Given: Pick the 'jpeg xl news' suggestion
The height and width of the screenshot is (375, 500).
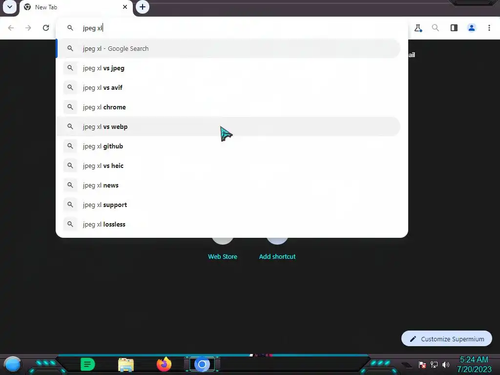Looking at the screenshot, I should 229,185.
